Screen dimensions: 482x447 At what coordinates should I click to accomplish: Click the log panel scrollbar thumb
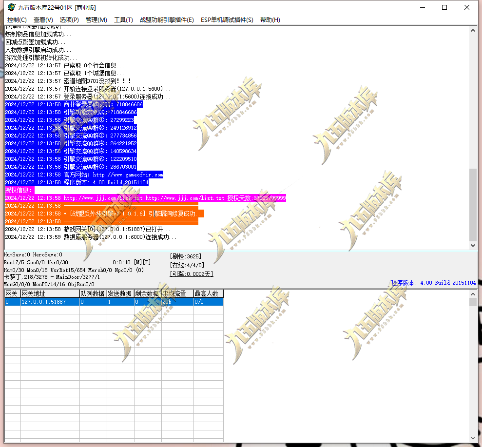(473, 205)
